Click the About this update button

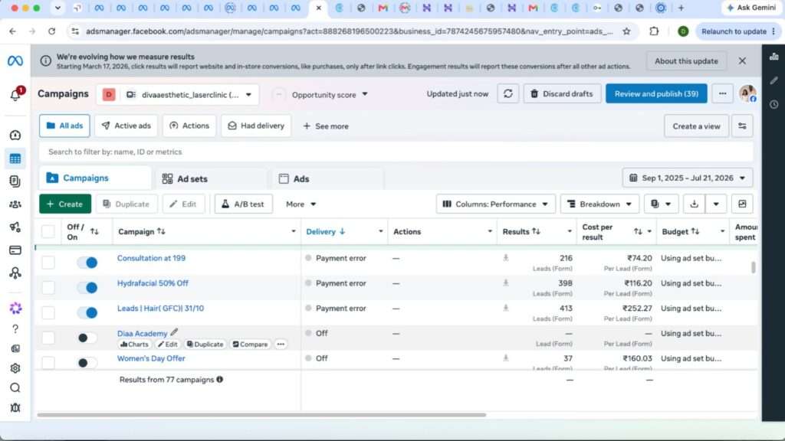pyautogui.click(x=686, y=61)
